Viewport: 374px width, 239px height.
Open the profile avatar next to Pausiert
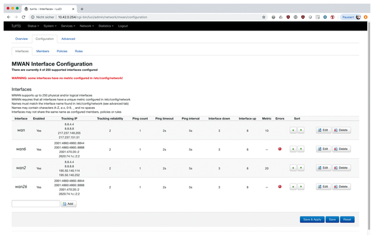(358, 17)
